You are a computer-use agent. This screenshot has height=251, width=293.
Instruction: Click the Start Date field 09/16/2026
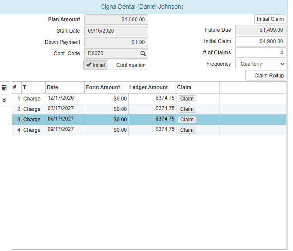click(116, 31)
